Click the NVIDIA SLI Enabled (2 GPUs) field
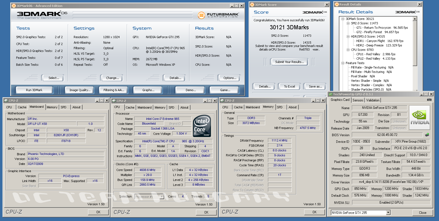 coord(391,202)
